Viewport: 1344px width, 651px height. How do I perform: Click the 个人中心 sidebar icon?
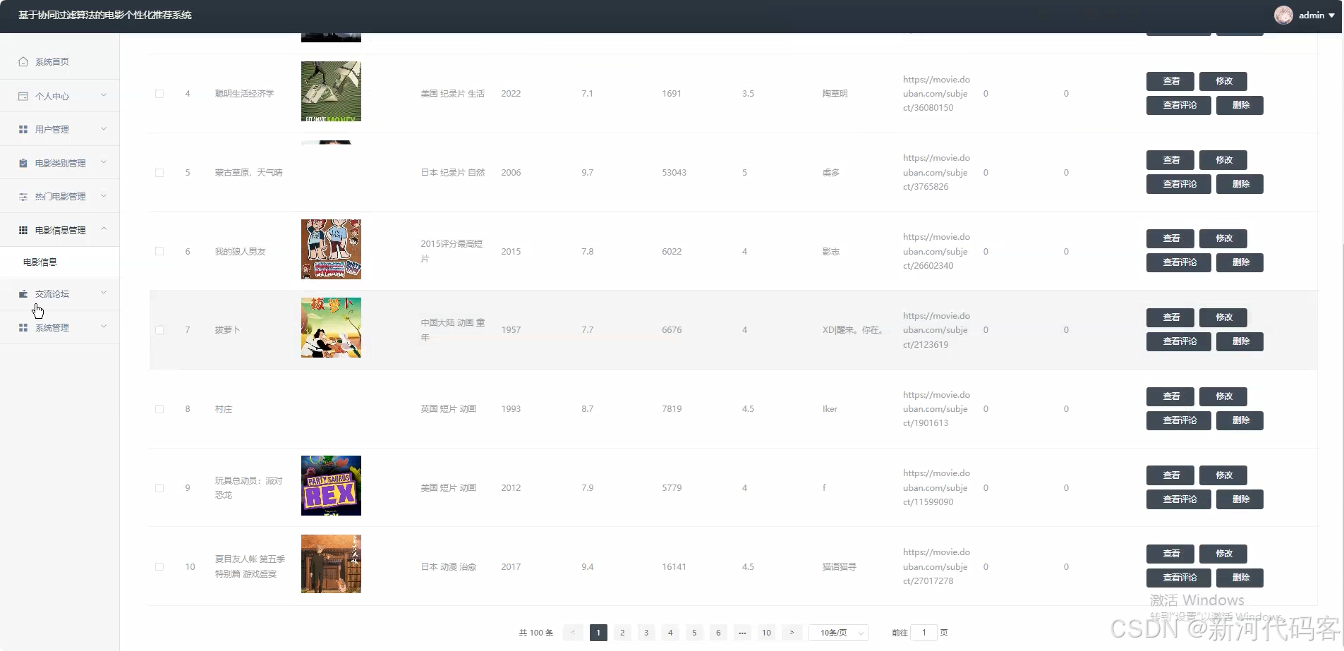[x=23, y=96]
